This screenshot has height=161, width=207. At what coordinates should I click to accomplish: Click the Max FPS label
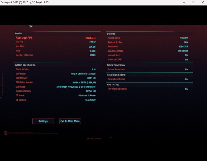20,47
